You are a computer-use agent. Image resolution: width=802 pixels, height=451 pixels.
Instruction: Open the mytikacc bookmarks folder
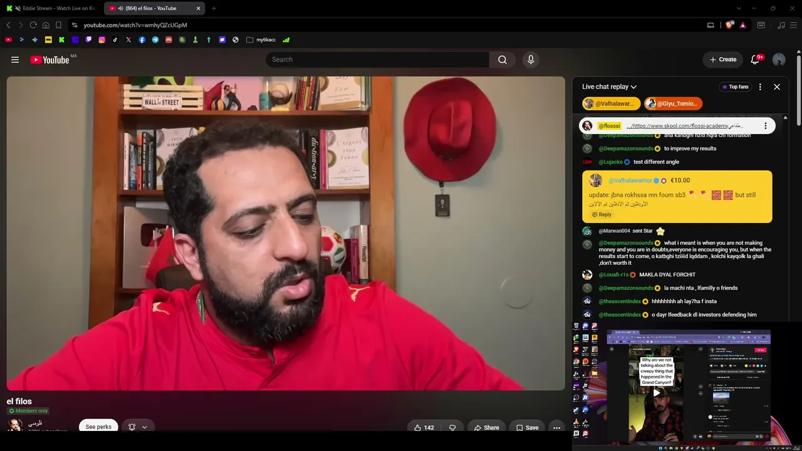261,39
